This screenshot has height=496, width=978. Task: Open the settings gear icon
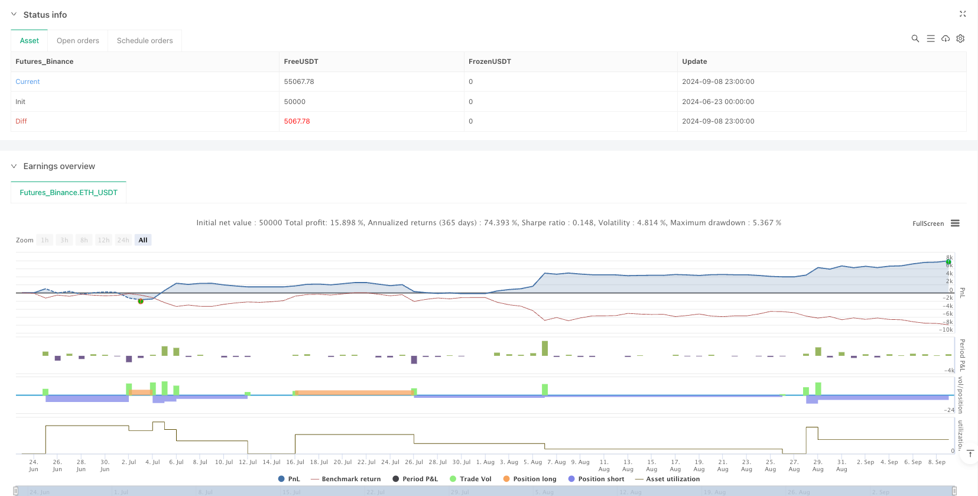(x=960, y=38)
